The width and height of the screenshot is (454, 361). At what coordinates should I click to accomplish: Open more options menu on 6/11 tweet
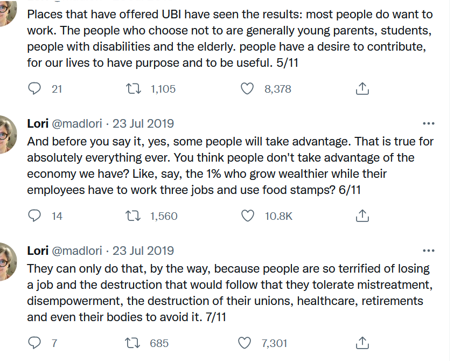429,123
